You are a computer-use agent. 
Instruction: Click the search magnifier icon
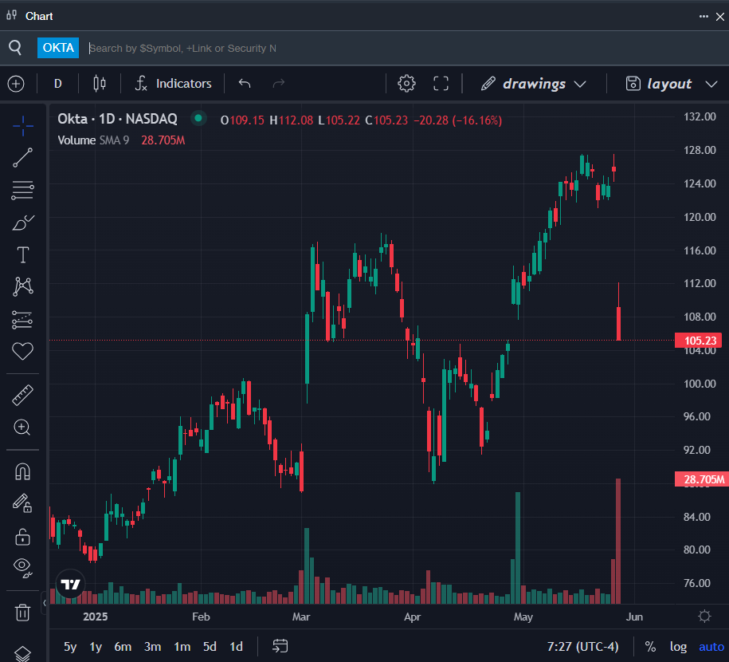[15, 48]
